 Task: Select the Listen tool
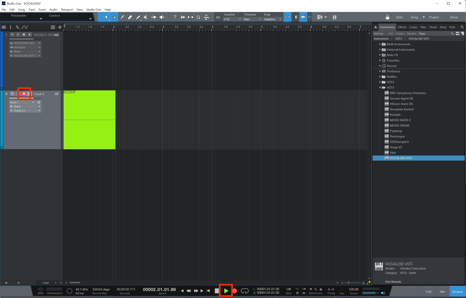[162, 17]
